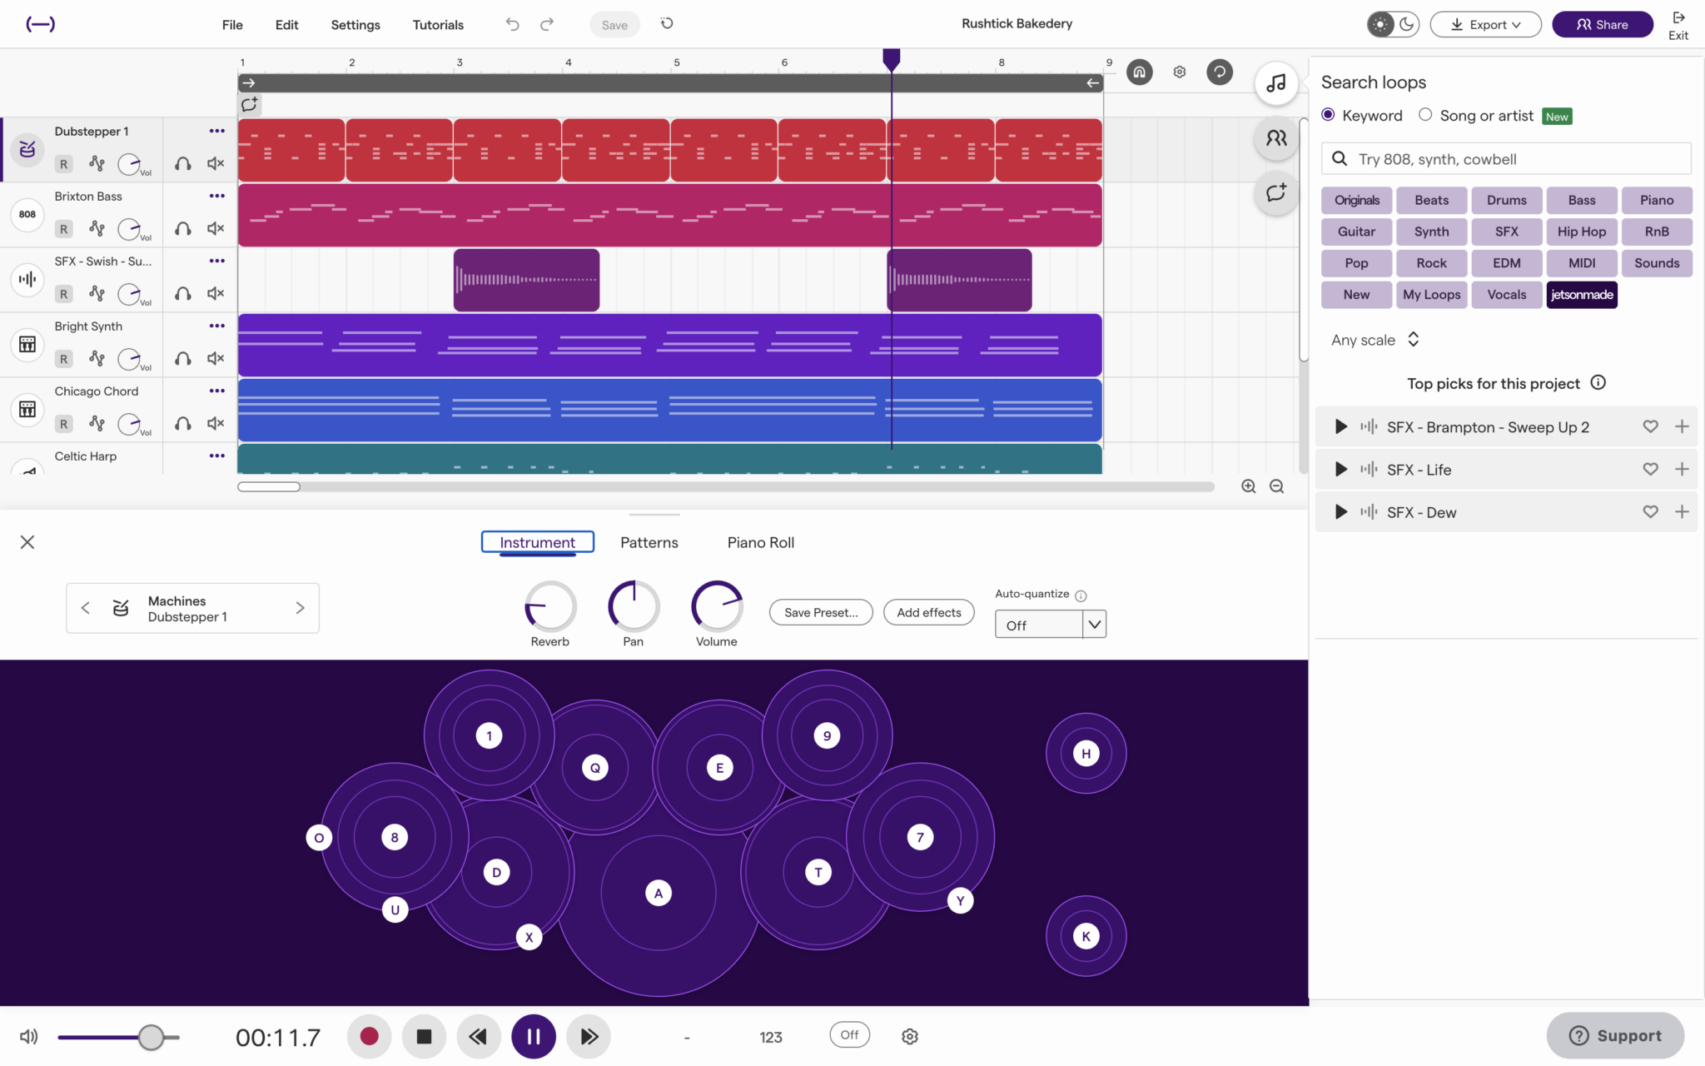
Task: Open automation settings icon on Bright Synth track
Action: coord(97,358)
